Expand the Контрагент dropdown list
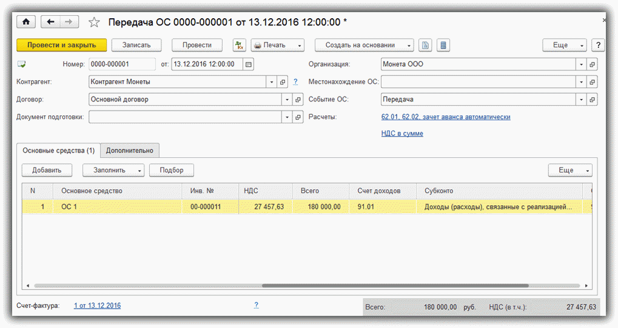Image resolution: width=618 pixels, height=328 pixels. (x=272, y=82)
